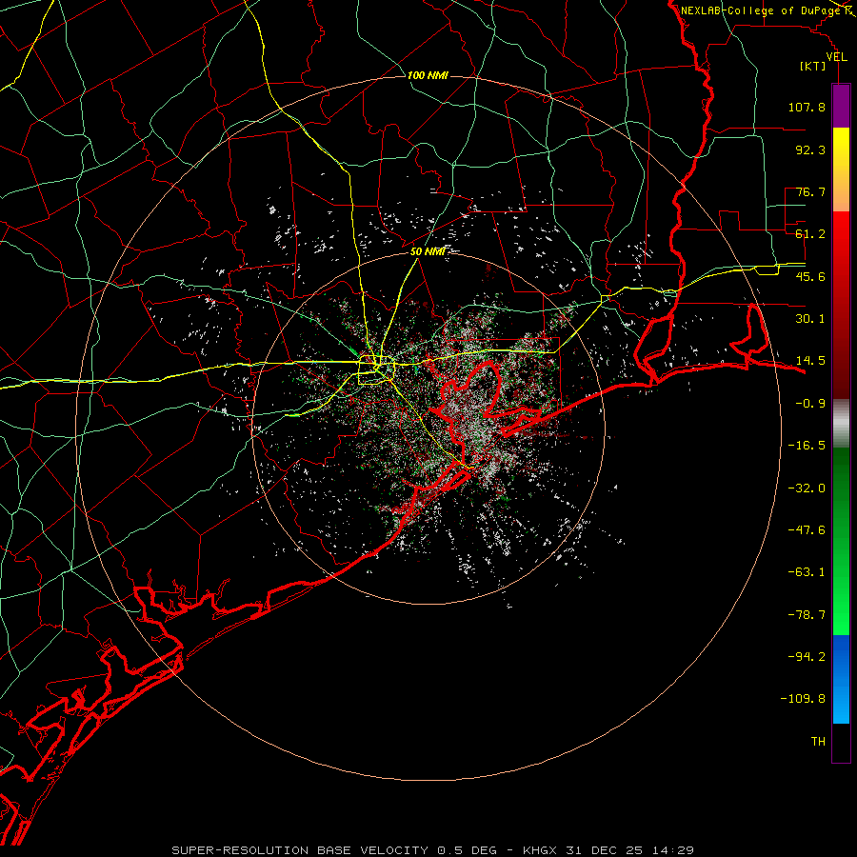The height and width of the screenshot is (857, 857).
Task: Select the -94.2 velocity scale value
Action: tap(807, 657)
